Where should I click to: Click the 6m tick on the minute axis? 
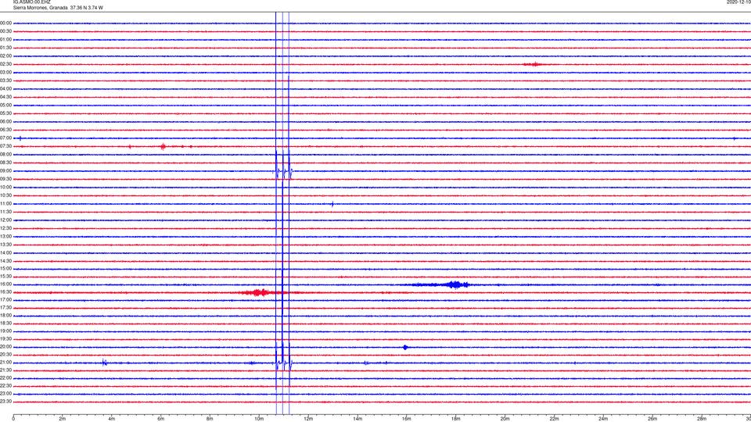click(x=161, y=419)
